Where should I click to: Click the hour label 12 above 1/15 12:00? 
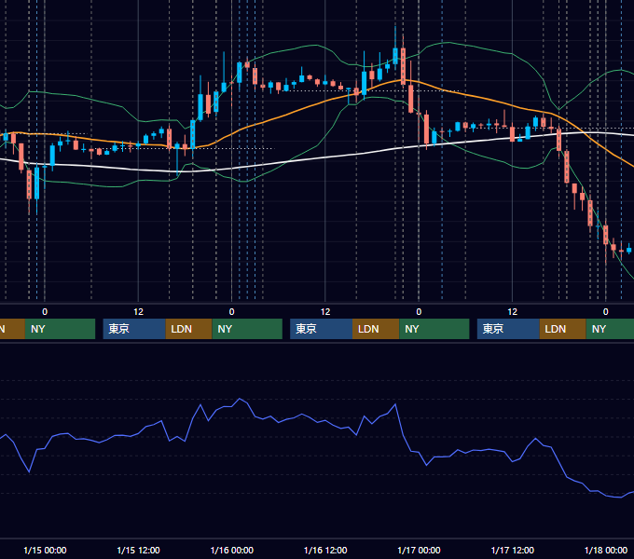(138, 312)
